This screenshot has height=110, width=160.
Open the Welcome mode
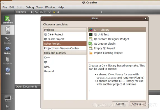(8, 20)
